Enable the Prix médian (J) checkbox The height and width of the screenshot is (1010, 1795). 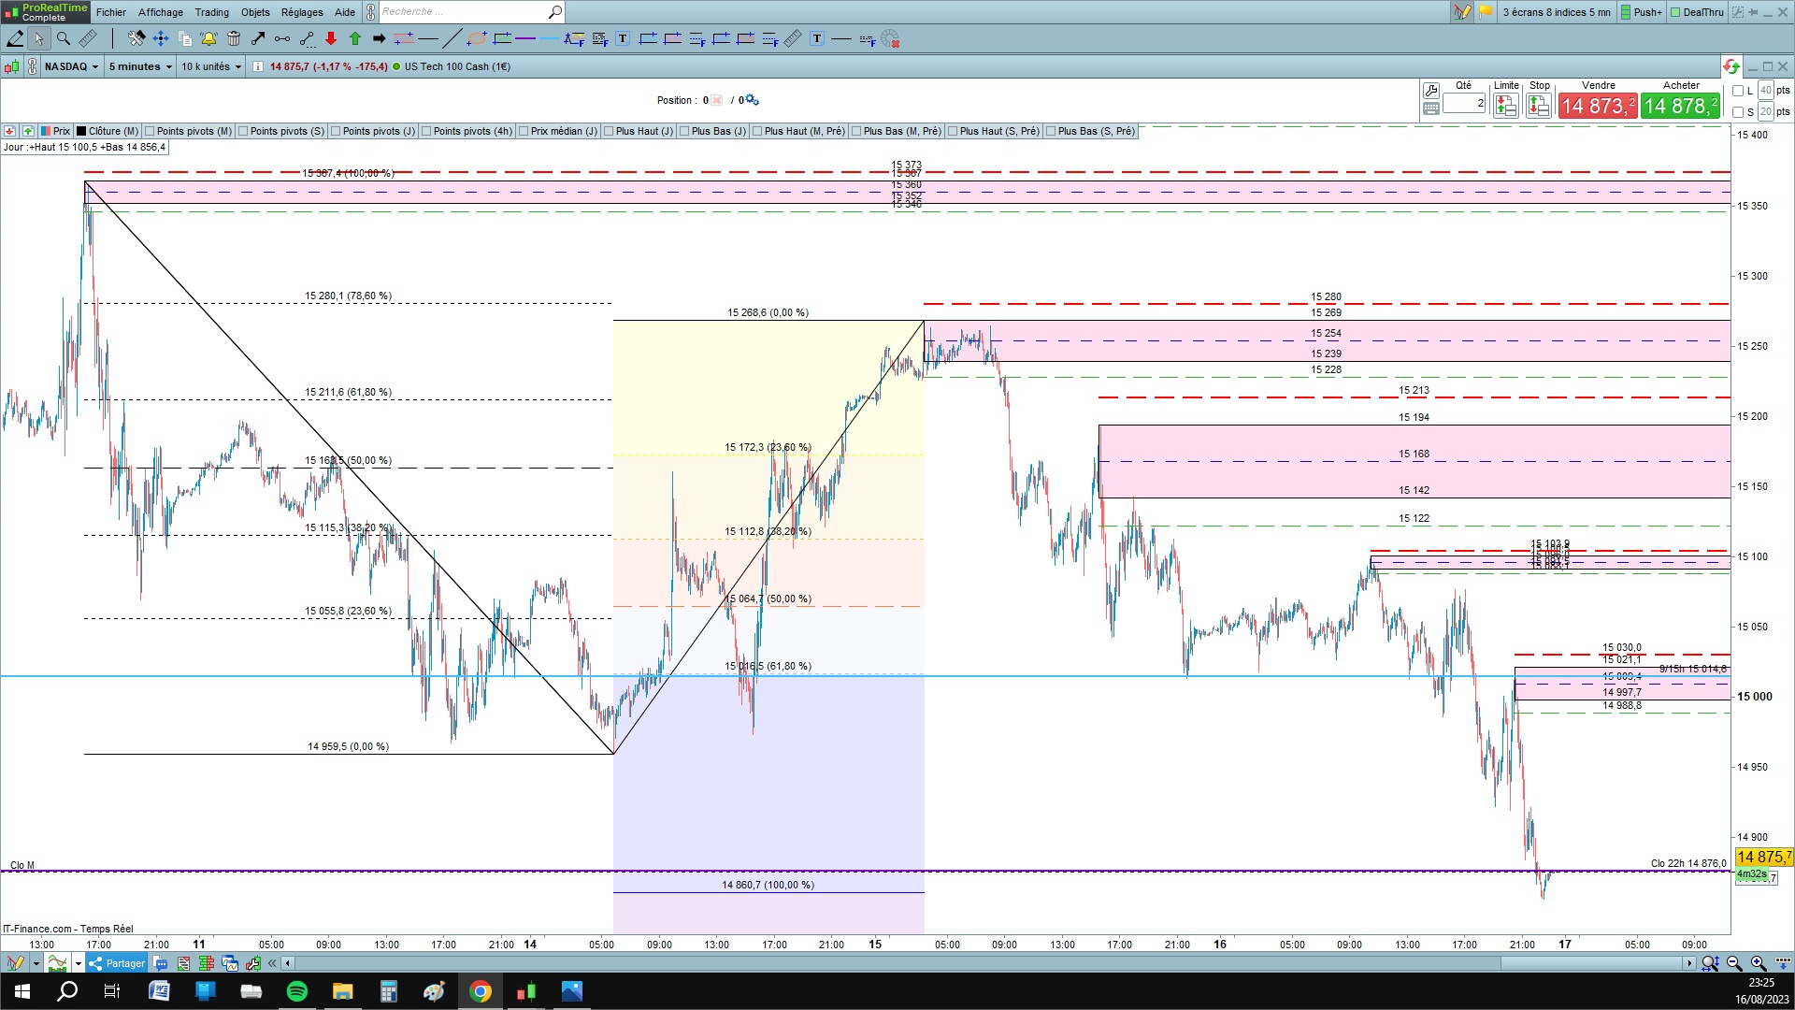coord(524,131)
